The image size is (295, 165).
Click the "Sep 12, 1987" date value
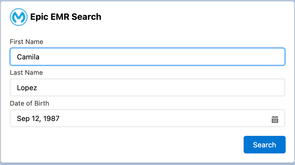(38, 119)
